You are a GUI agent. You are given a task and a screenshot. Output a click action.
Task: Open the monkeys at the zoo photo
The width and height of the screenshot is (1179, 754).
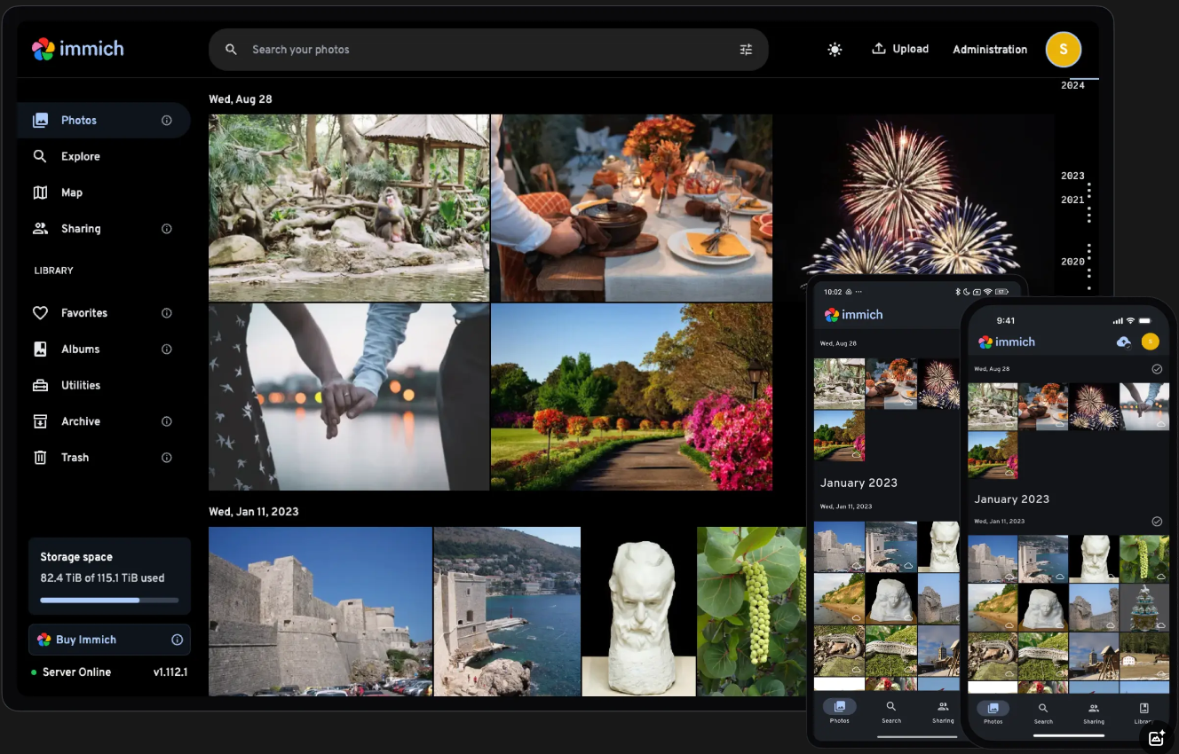[349, 208]
